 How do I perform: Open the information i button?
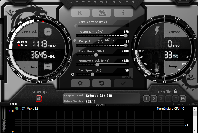click(123, 13)
